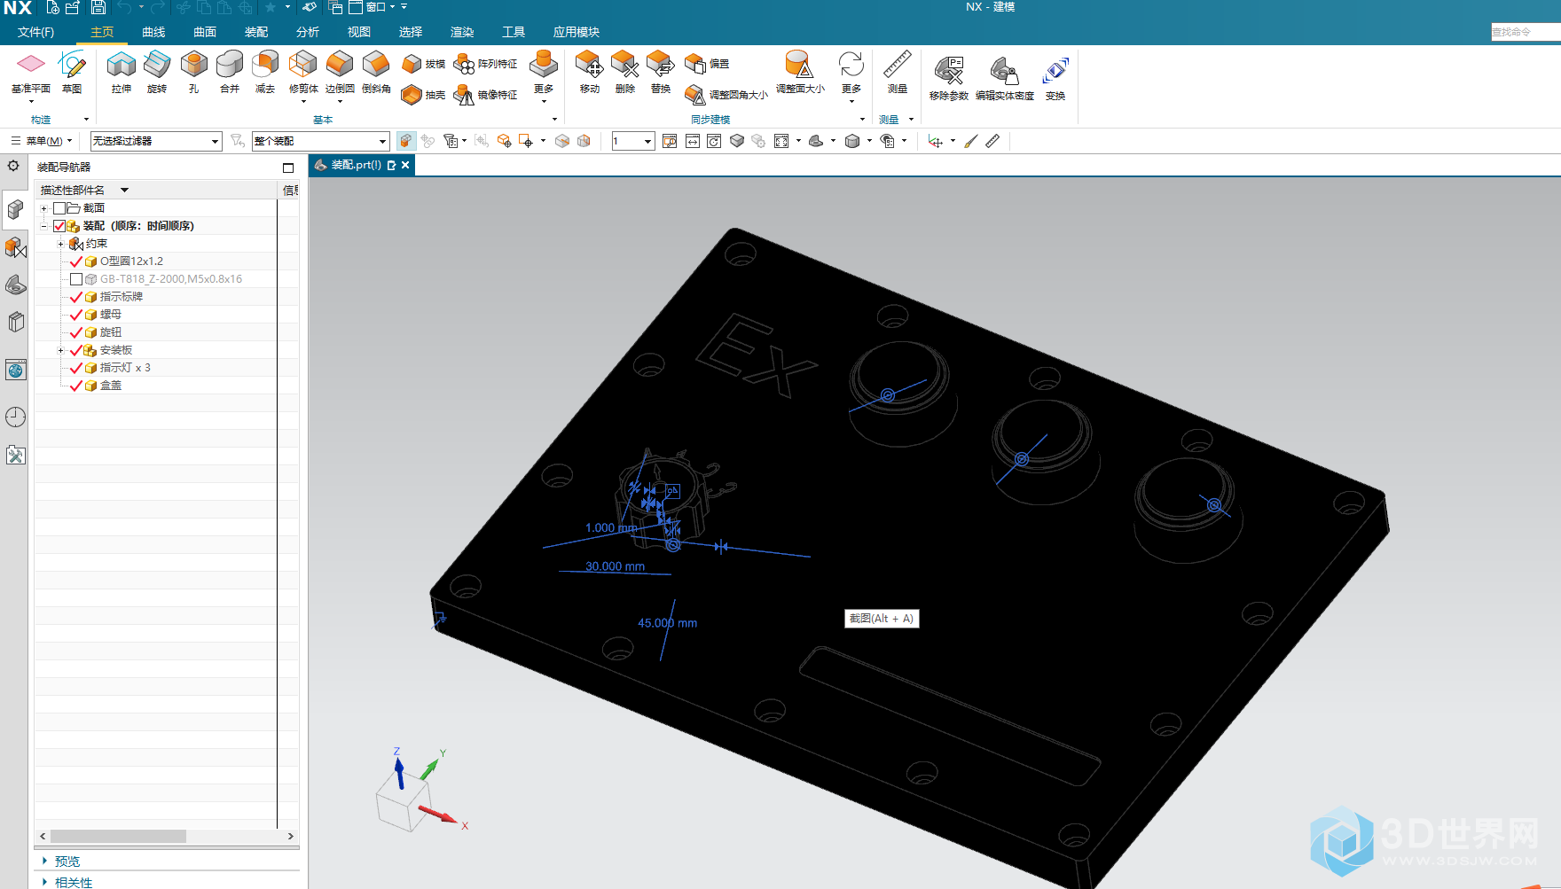Click the 描述性部件名 column header
This screenshot has height=889, width=1561.
(x=156, y=190)
